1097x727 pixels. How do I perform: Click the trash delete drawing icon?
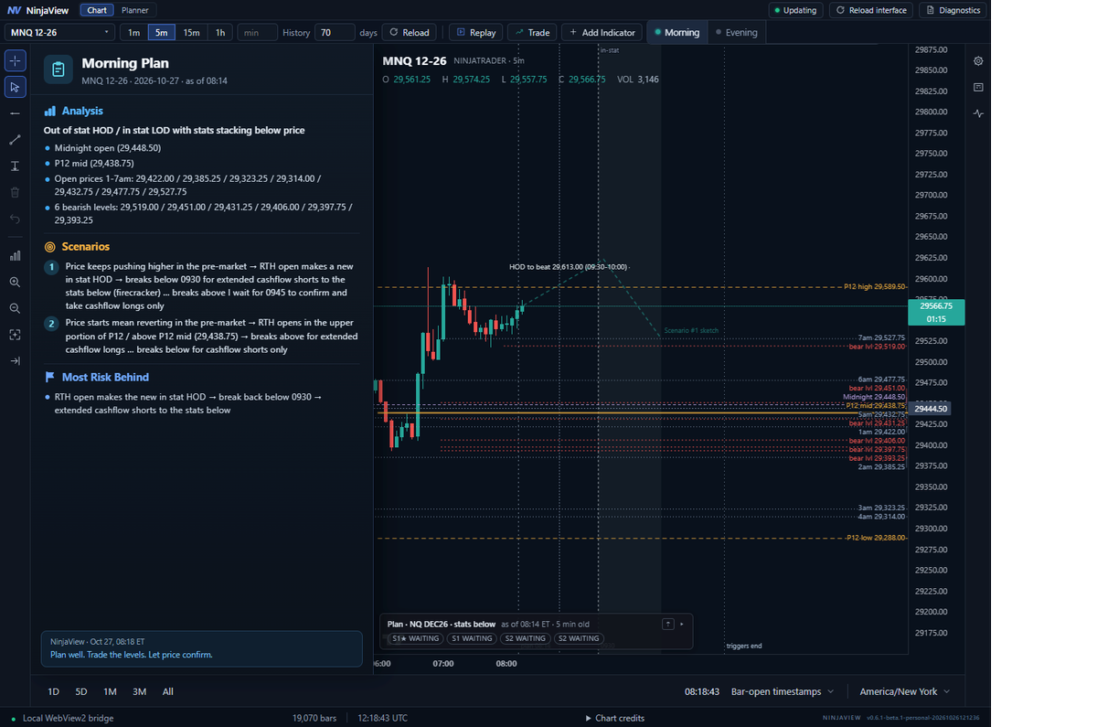point(15,192)
